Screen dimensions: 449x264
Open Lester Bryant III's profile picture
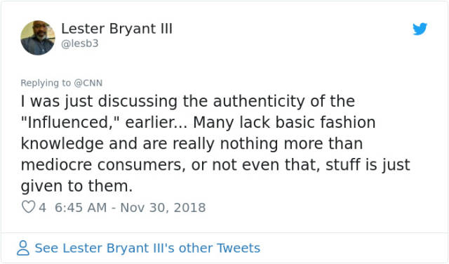point(38,37)
